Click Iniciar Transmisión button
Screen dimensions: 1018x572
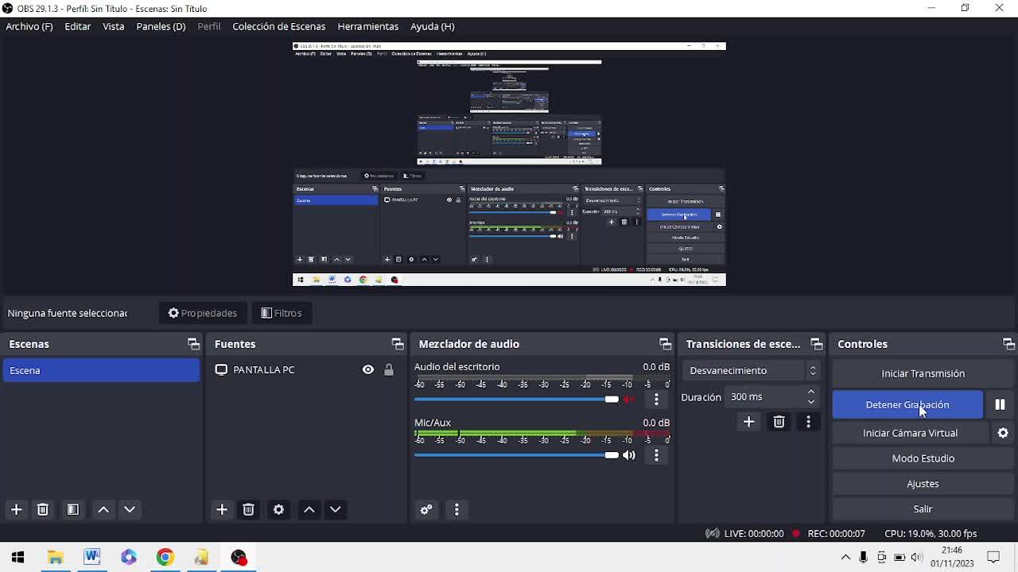[923, 373]
